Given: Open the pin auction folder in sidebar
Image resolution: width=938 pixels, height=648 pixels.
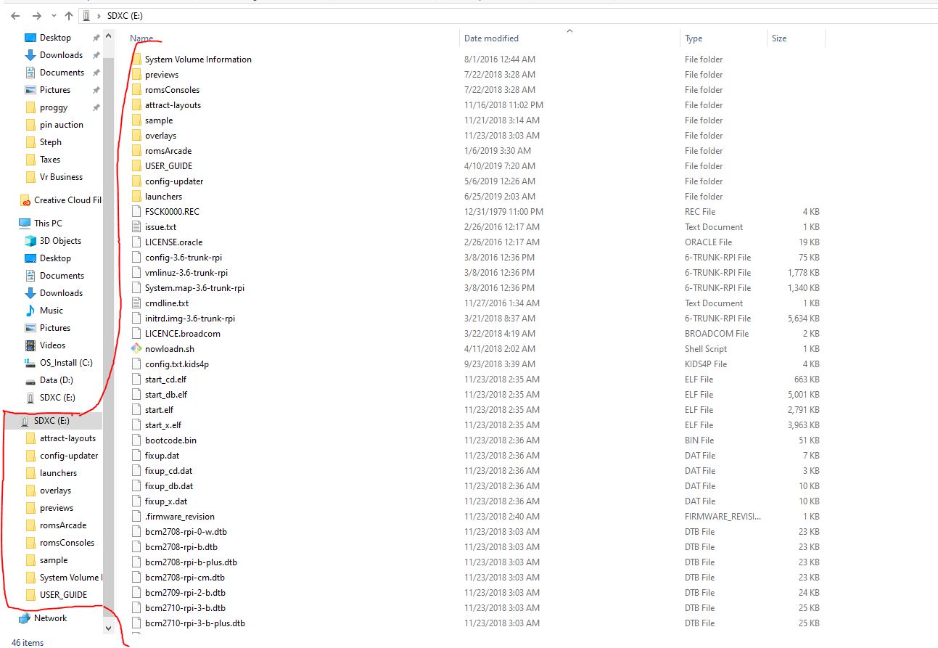Looking at the screenshot, I should 61,125.
